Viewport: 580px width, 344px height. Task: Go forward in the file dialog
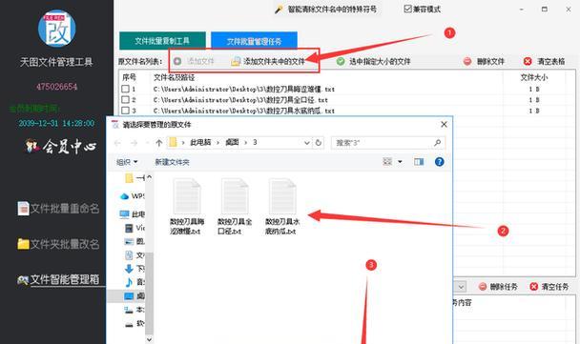click(x=134, y=143)
